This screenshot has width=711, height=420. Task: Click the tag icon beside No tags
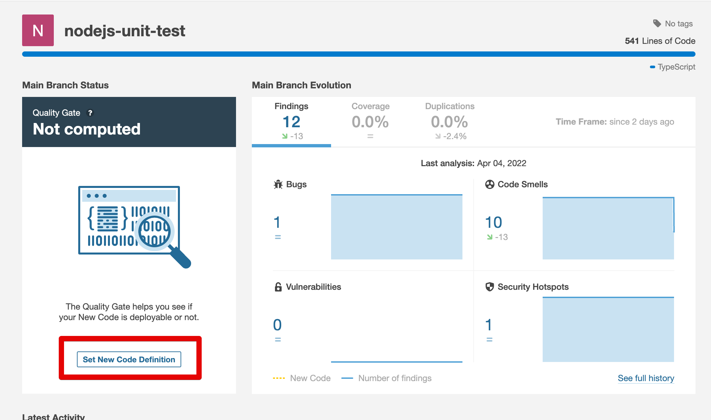click(657, 23)
